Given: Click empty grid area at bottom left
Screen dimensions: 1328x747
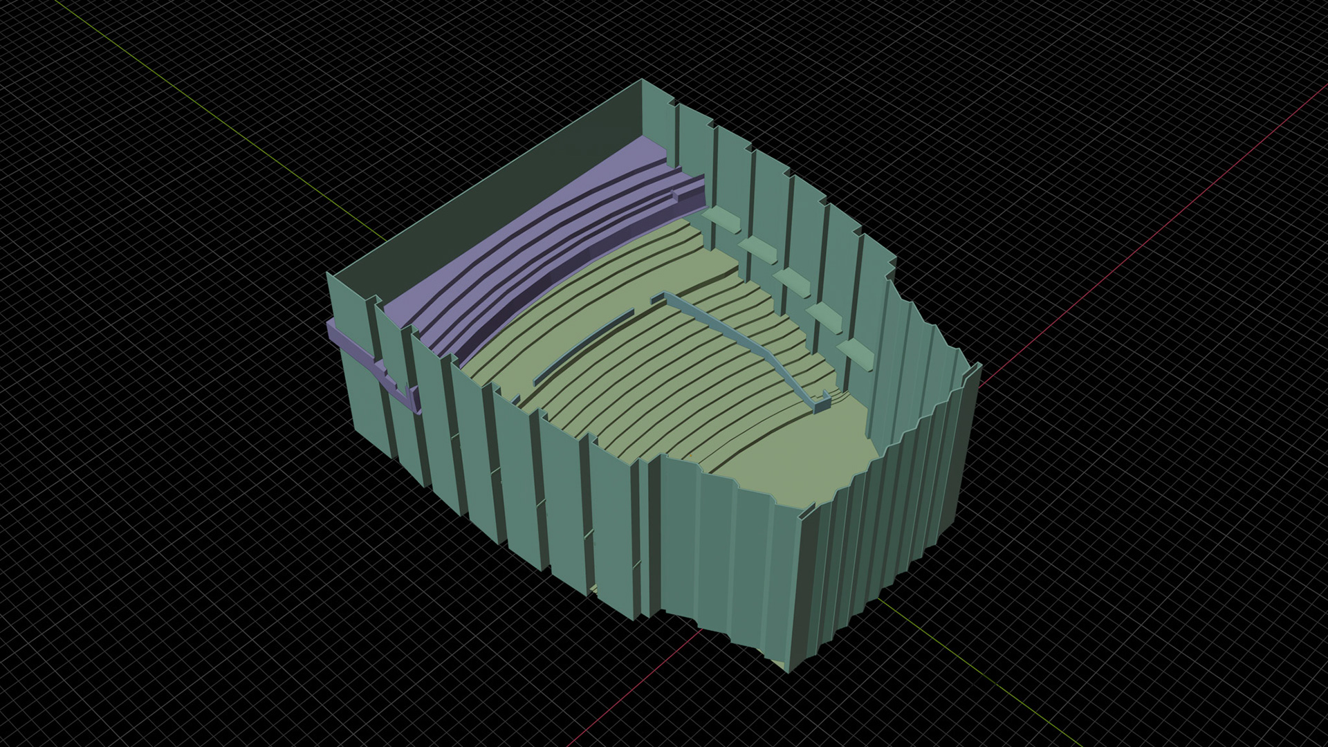Looking at the screenshot, I should tap(207, 588).
